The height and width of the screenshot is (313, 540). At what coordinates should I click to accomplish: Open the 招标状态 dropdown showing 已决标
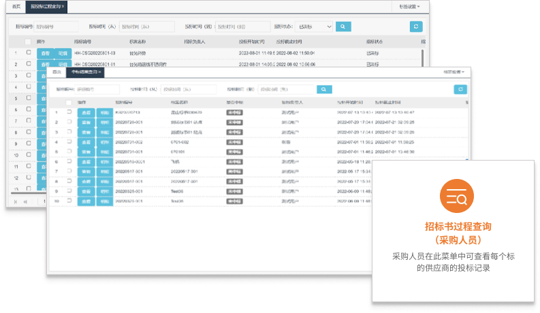tap(312, 27)
